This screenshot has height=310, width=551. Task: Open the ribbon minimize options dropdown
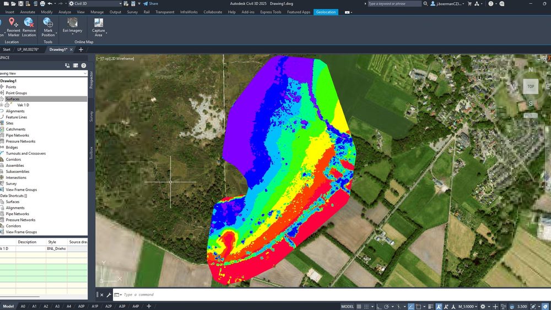coord(352,12)
